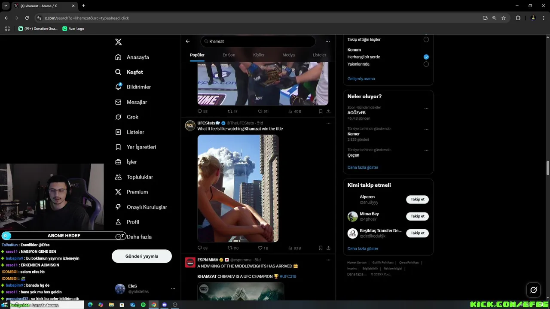Screen dimensions: 550x309
Task: Switch to the Listeler search tab
Action: coord(319,55)
